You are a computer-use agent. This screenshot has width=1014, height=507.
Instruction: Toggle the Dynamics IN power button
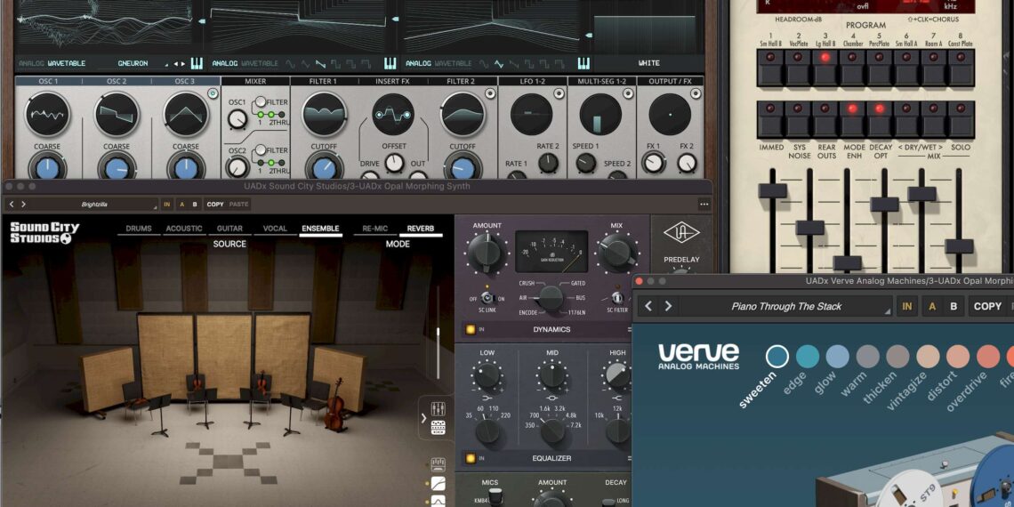click(x=471, y=329)
